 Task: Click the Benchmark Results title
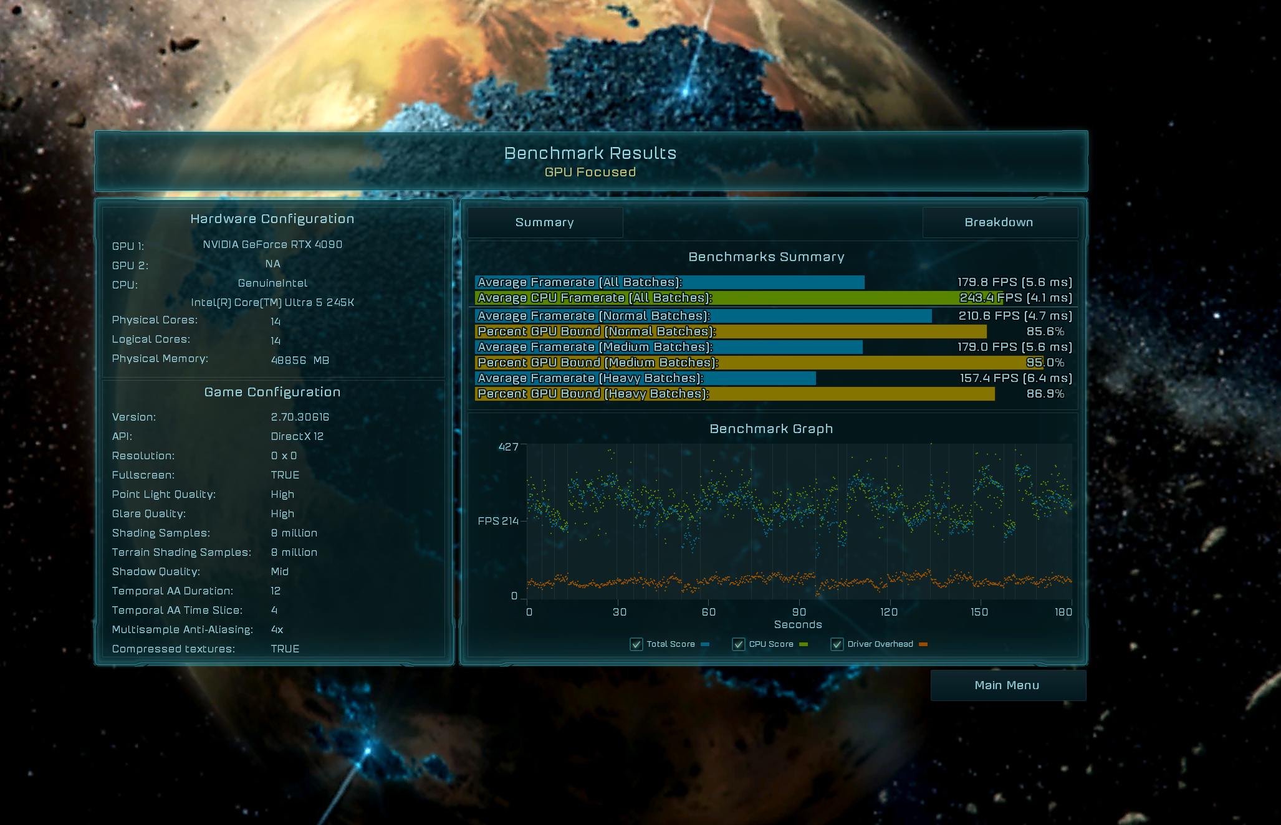pyautogui.click(x=590, y=153)
